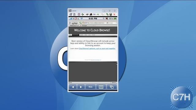Toggle the Ctrl key button

pos(94,14)
